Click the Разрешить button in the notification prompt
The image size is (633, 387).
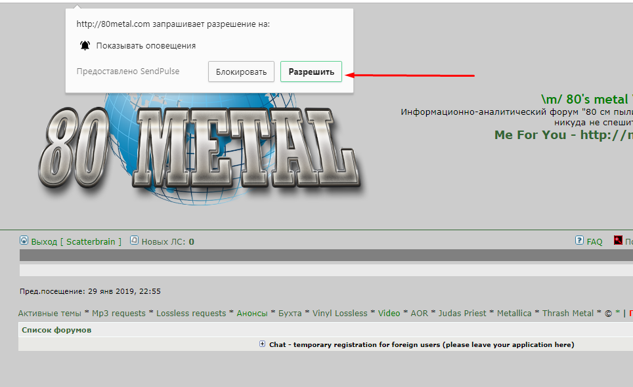(x=311, y=71)
